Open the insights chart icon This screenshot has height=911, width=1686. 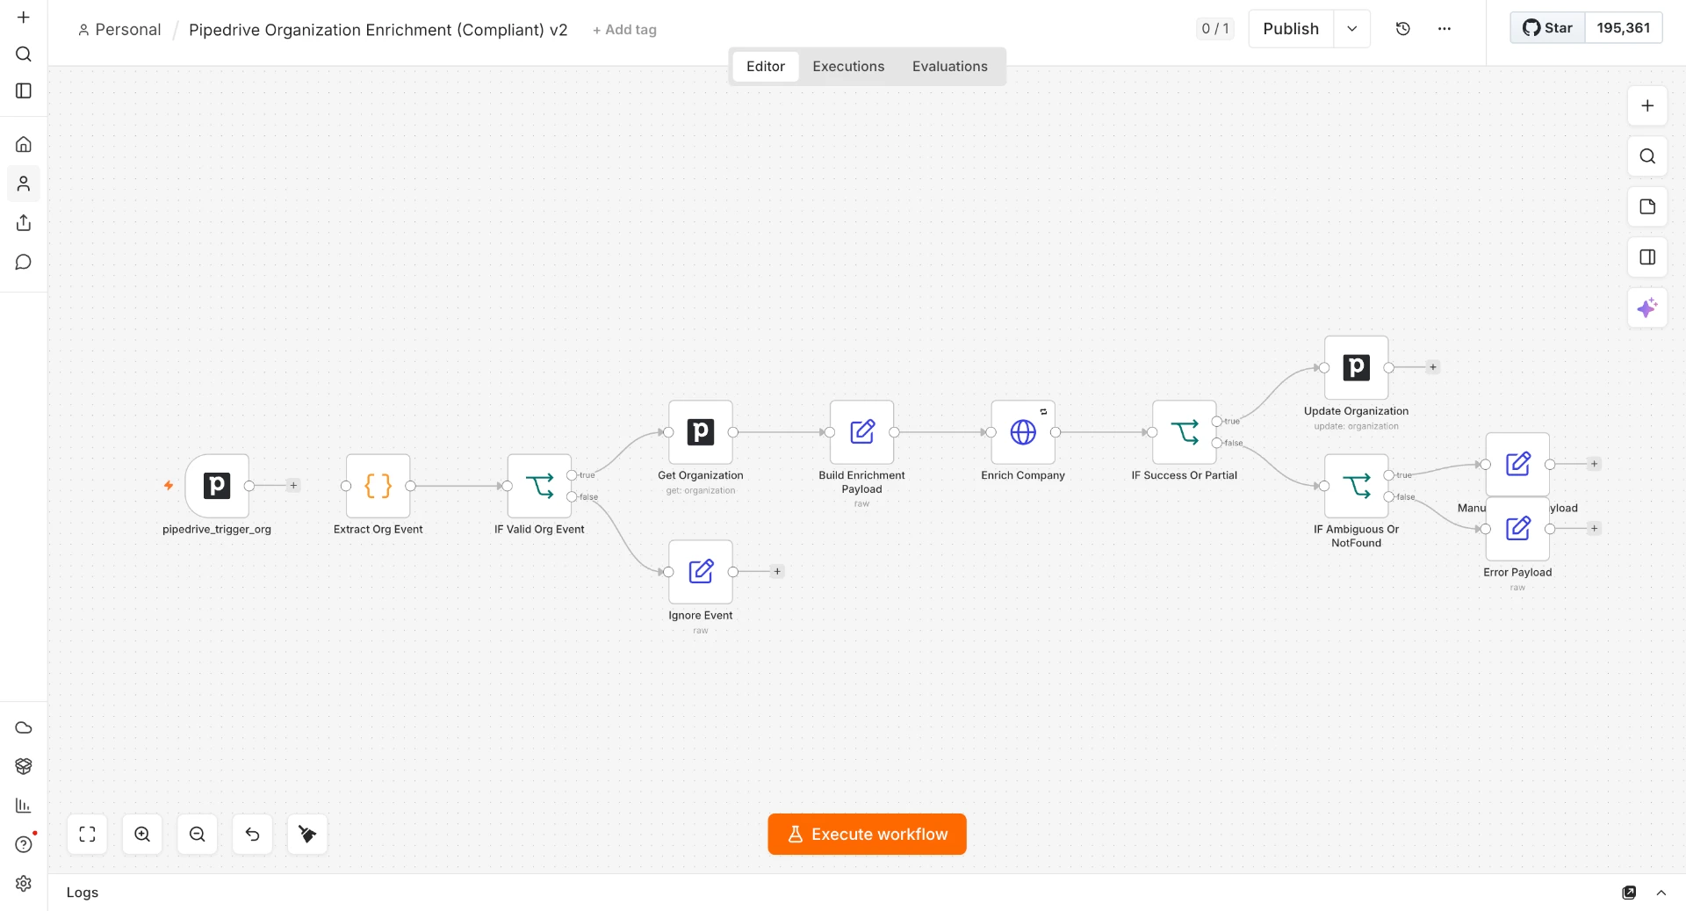click(24, 806)
